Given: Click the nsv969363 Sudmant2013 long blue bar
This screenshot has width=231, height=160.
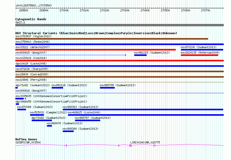Looking at the screenshot, I should tap(143, 110).
